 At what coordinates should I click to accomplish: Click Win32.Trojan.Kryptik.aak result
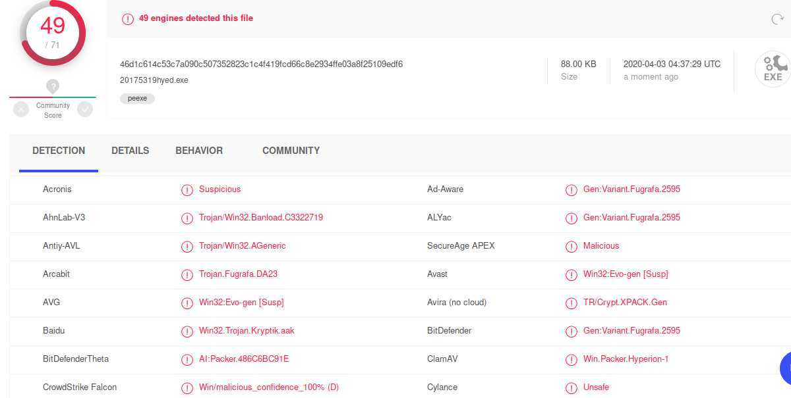[247, 331]
